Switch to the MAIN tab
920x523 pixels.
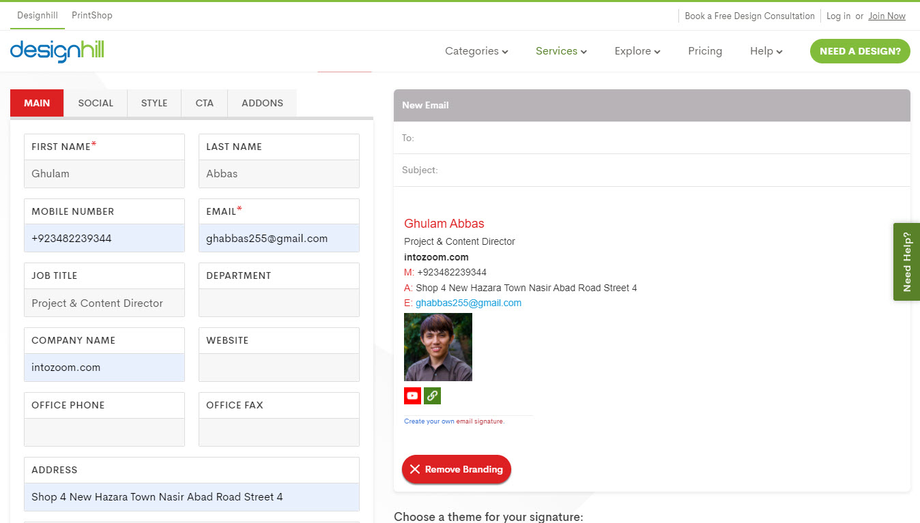pos(37,103)
